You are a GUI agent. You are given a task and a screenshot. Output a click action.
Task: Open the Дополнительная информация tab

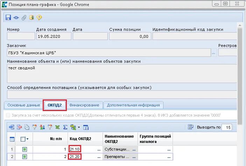pos(133,105)
